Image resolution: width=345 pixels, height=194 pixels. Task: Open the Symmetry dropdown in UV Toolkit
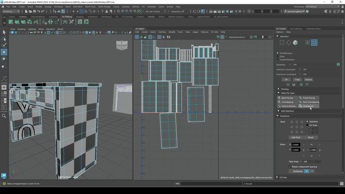(x=290, y=65)
